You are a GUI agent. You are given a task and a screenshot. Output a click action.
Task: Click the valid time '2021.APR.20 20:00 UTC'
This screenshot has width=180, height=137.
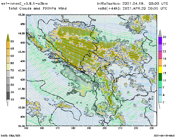(145, 9)
